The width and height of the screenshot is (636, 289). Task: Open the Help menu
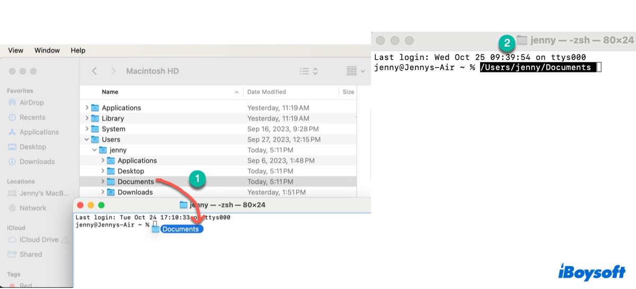coord(78,50)
